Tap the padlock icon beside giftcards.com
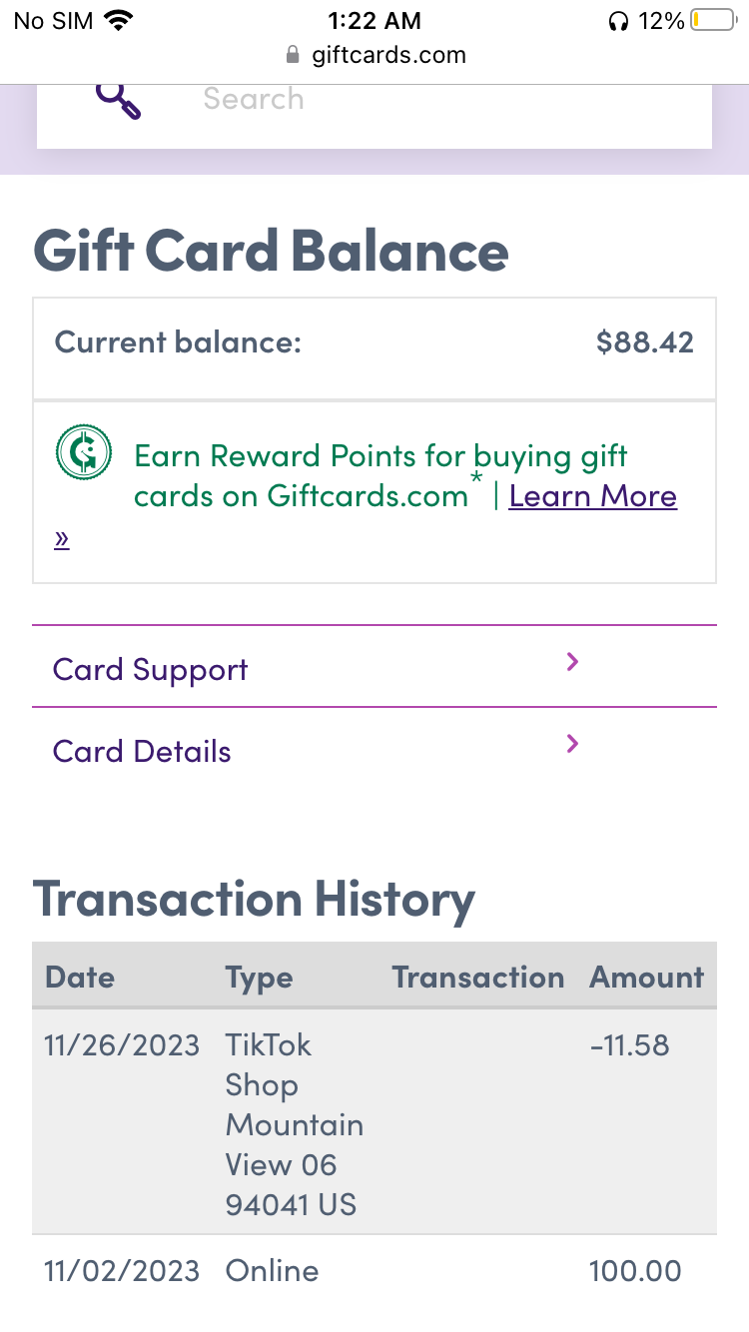 click(x=293, y=55)
